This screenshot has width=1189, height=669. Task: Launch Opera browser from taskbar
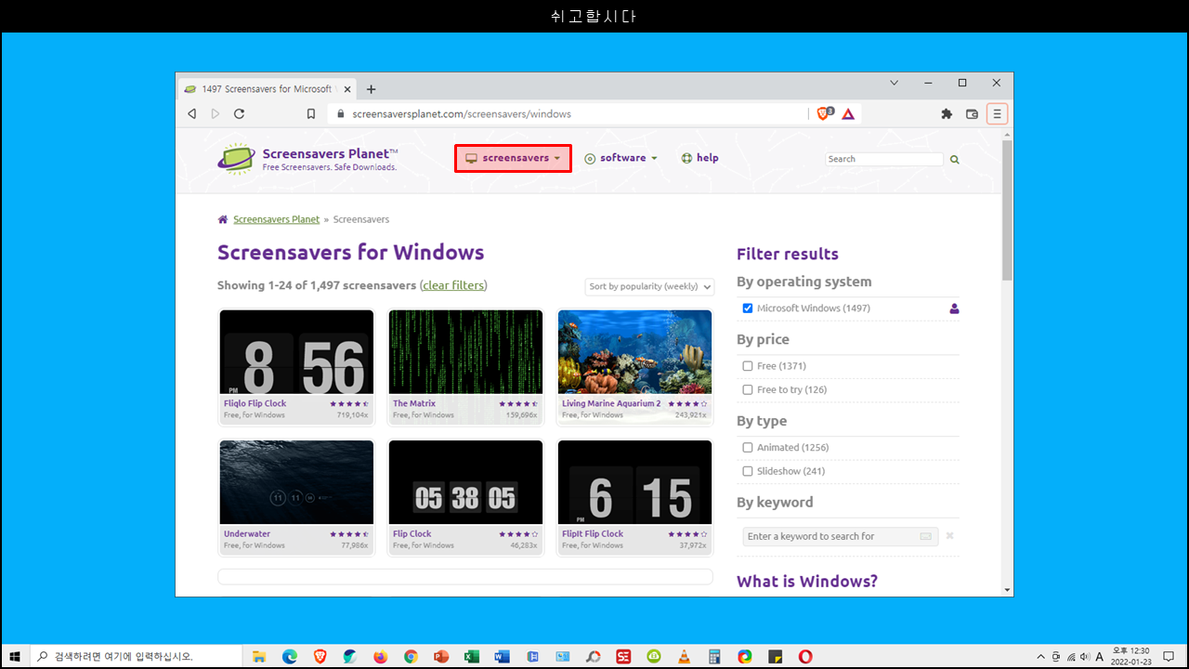click(805, 656)
